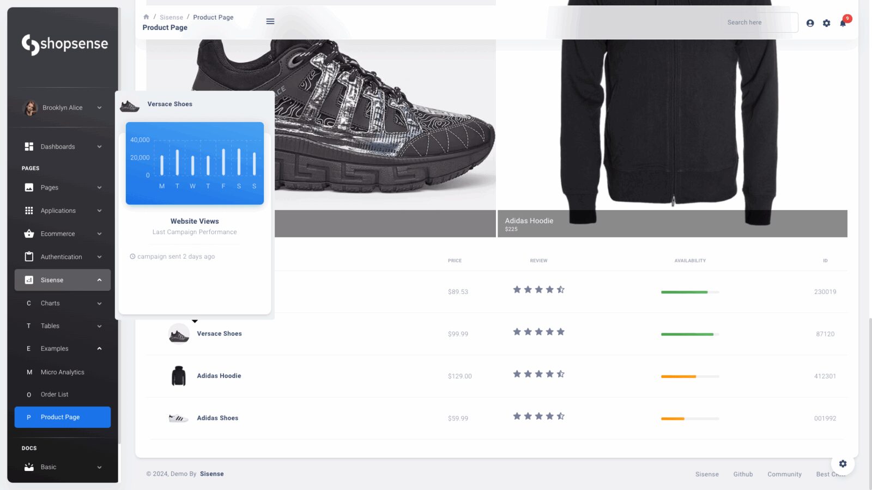Toggle the hamburger menu icon

point(270,21)
